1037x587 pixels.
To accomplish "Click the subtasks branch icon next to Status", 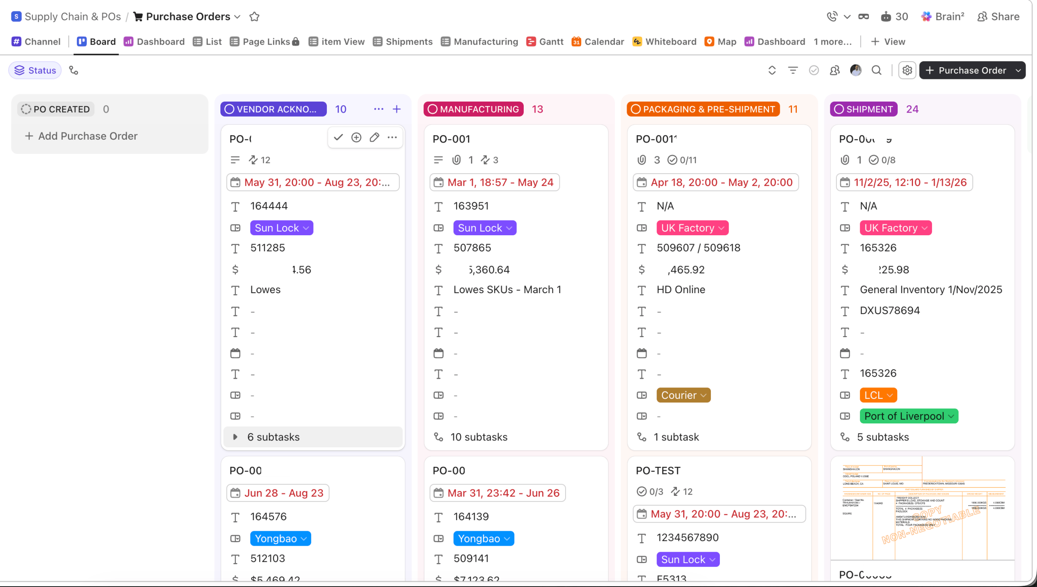I will 73,70.
